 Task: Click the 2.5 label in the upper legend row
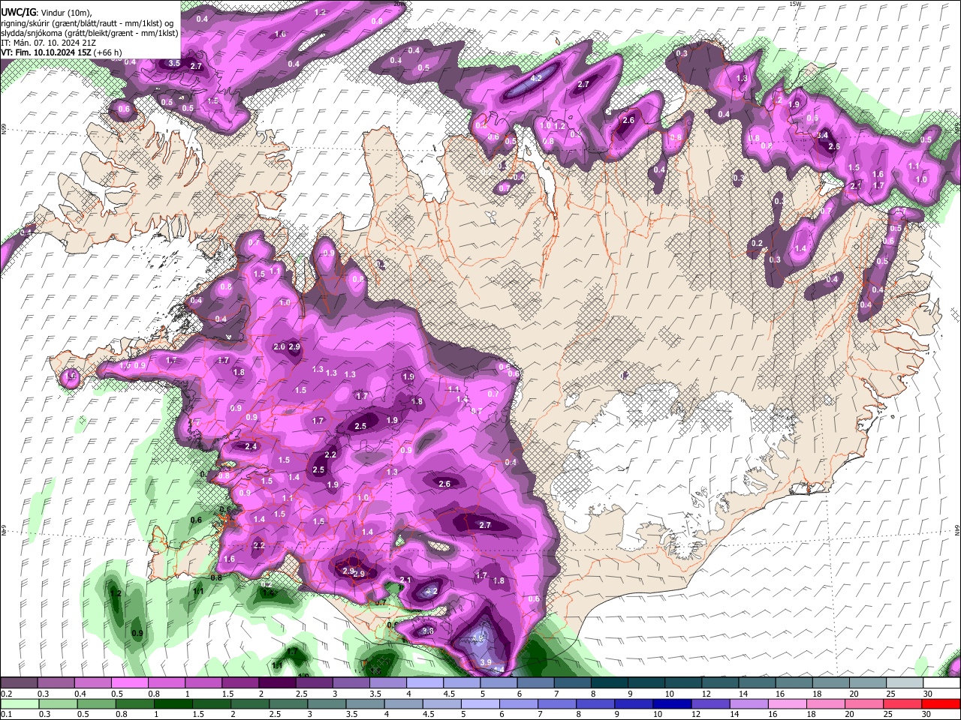pyautogui.click(x=301, y=694)
